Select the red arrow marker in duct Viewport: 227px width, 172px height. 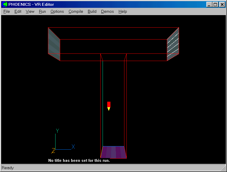[x=109, y=105]
